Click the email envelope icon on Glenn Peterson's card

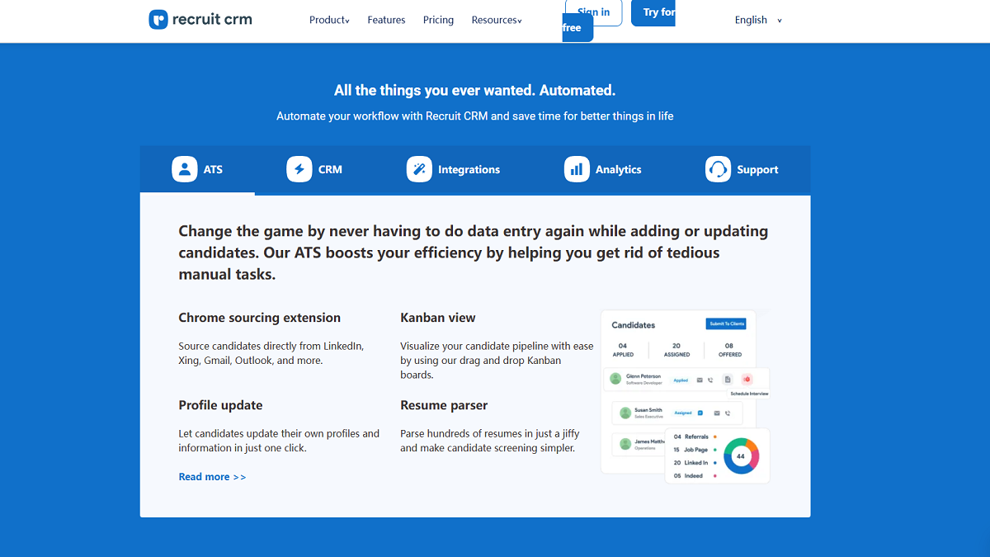click(x=700, y=380)
